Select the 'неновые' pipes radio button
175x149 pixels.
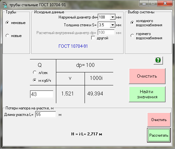(7, 23)
